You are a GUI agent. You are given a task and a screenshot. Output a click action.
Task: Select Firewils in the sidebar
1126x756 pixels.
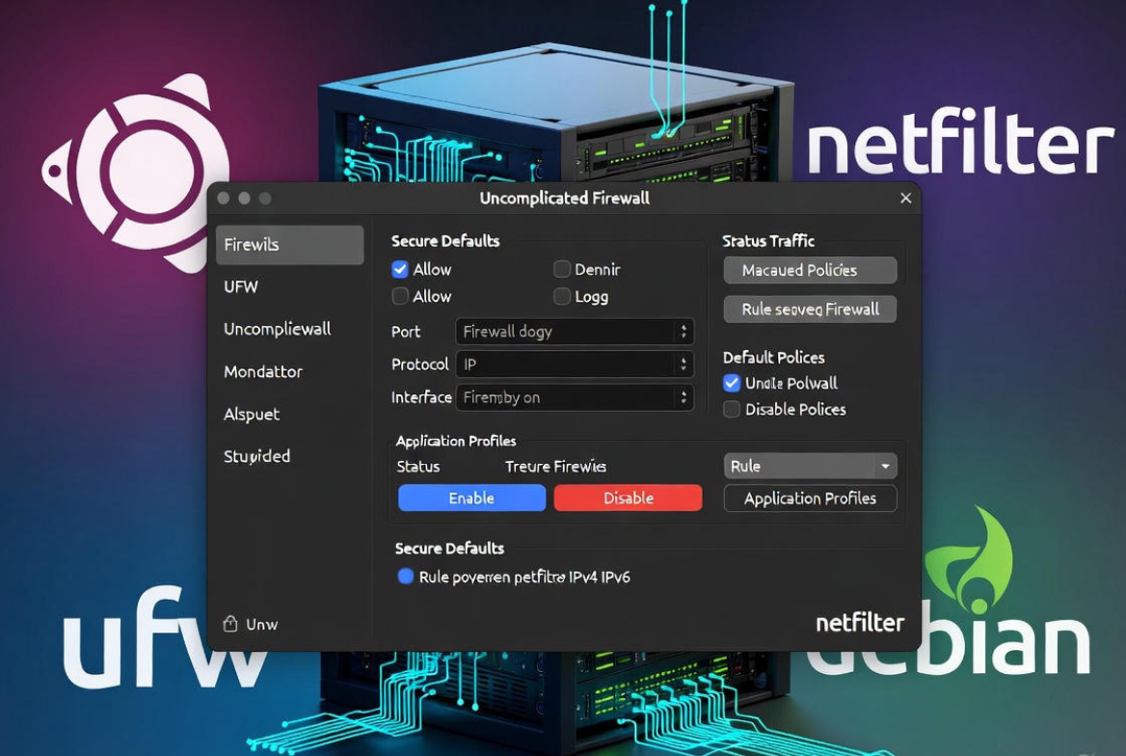tap(289, 245)
